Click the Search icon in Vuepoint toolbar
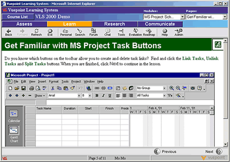The height and width of the screenshot is (162, 230). [x=80, y=32]
